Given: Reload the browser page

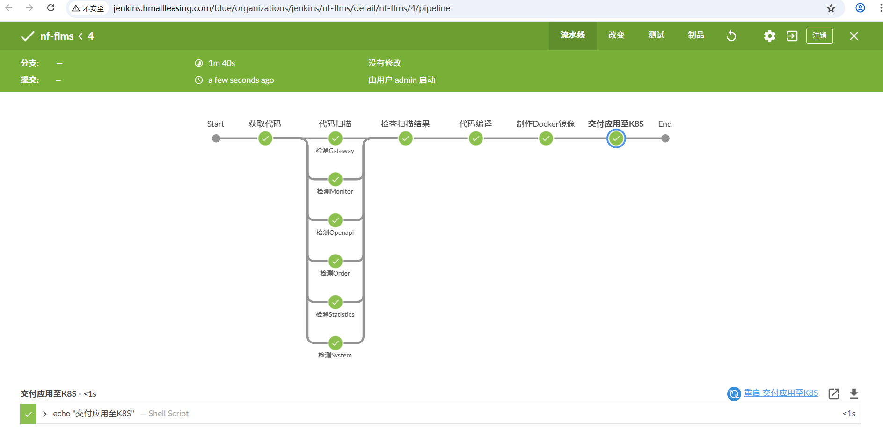Looking at the screenshot, I should tap(51, 8).
